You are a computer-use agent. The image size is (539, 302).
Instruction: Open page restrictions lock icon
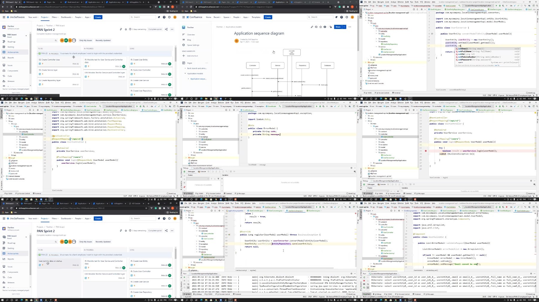click(x=331, y=27)
